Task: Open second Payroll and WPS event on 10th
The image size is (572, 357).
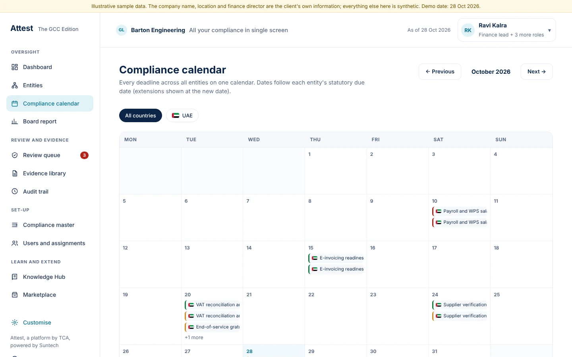Action: [460, 222]
